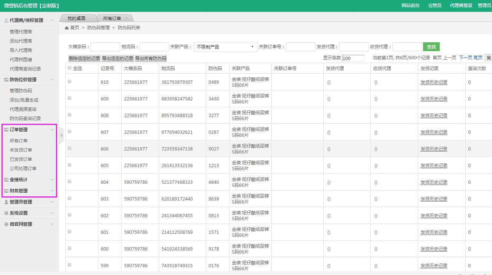Tick the checkbox for record 604
This screenshot has height=275, width=492.
pos(69,182)
